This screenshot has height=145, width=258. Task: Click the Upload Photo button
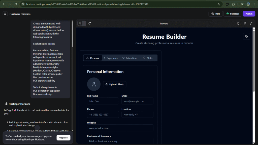click(115, 84)
